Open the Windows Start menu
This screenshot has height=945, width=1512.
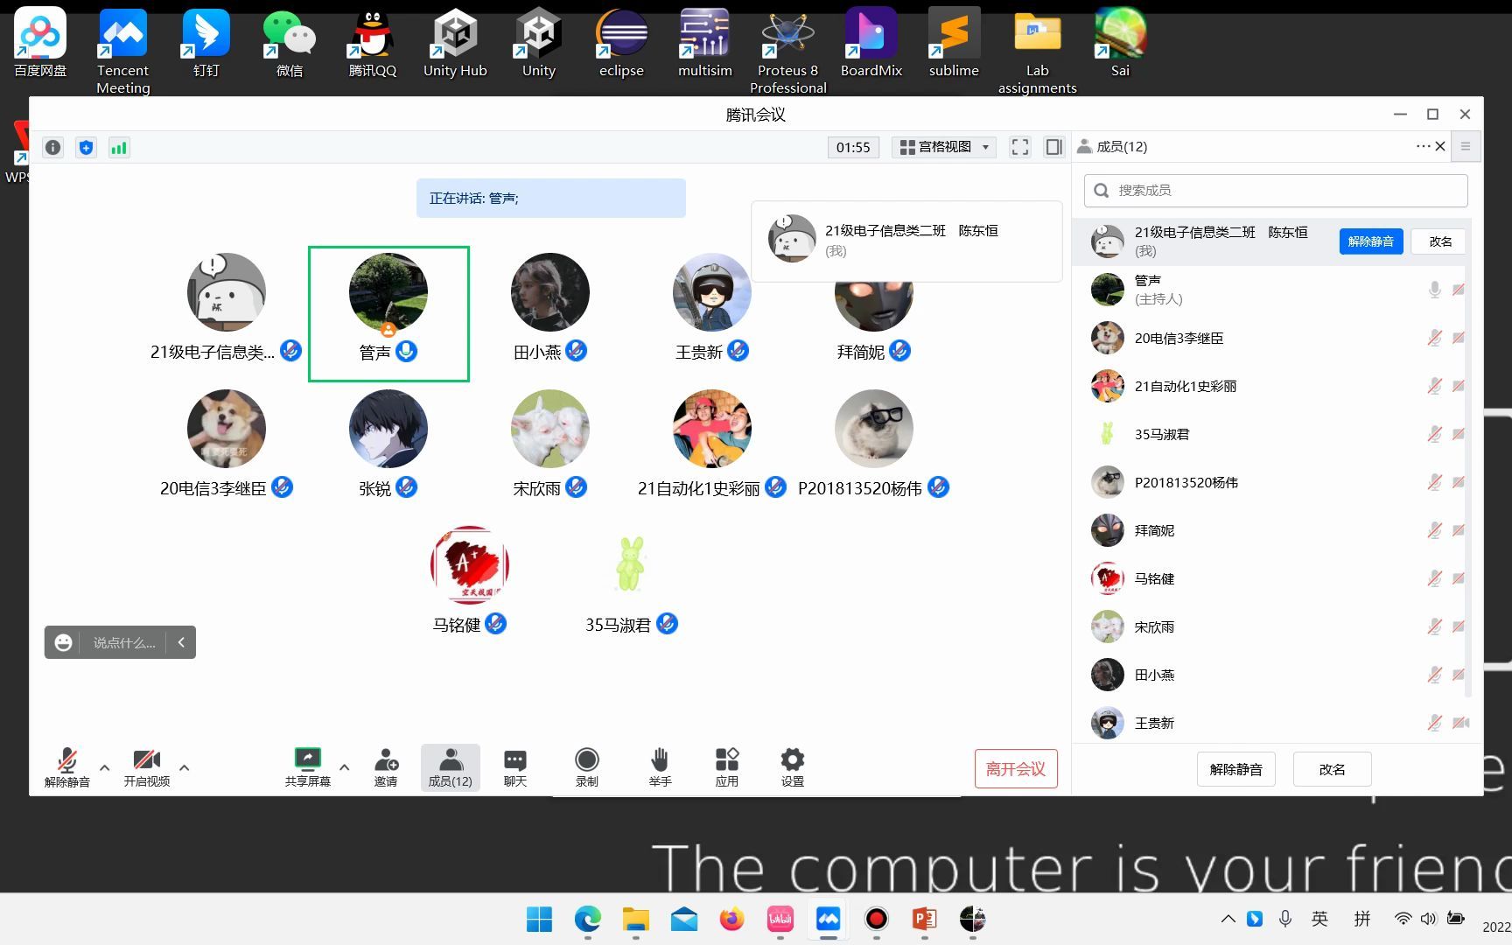point(539,919)
